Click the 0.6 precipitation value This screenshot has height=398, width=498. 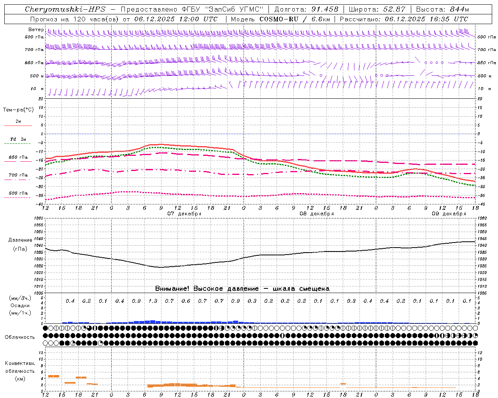coord(186,301)
